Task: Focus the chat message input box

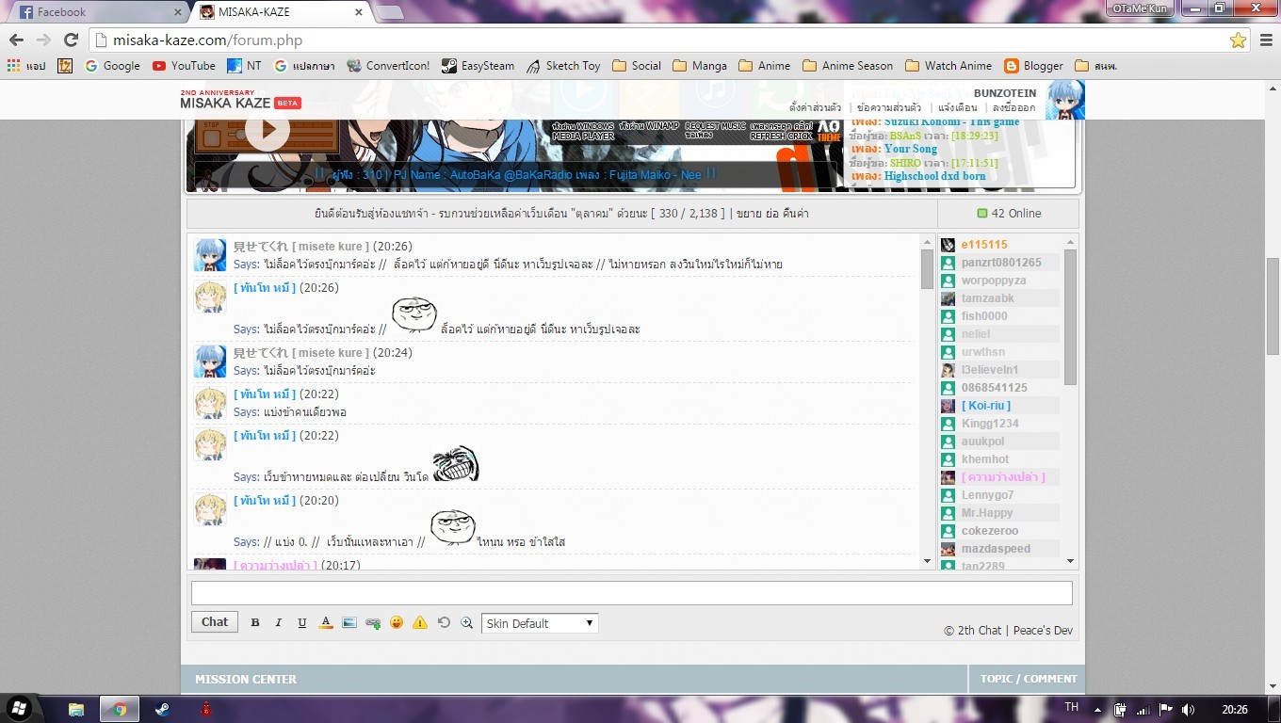Action: point(632,593)
